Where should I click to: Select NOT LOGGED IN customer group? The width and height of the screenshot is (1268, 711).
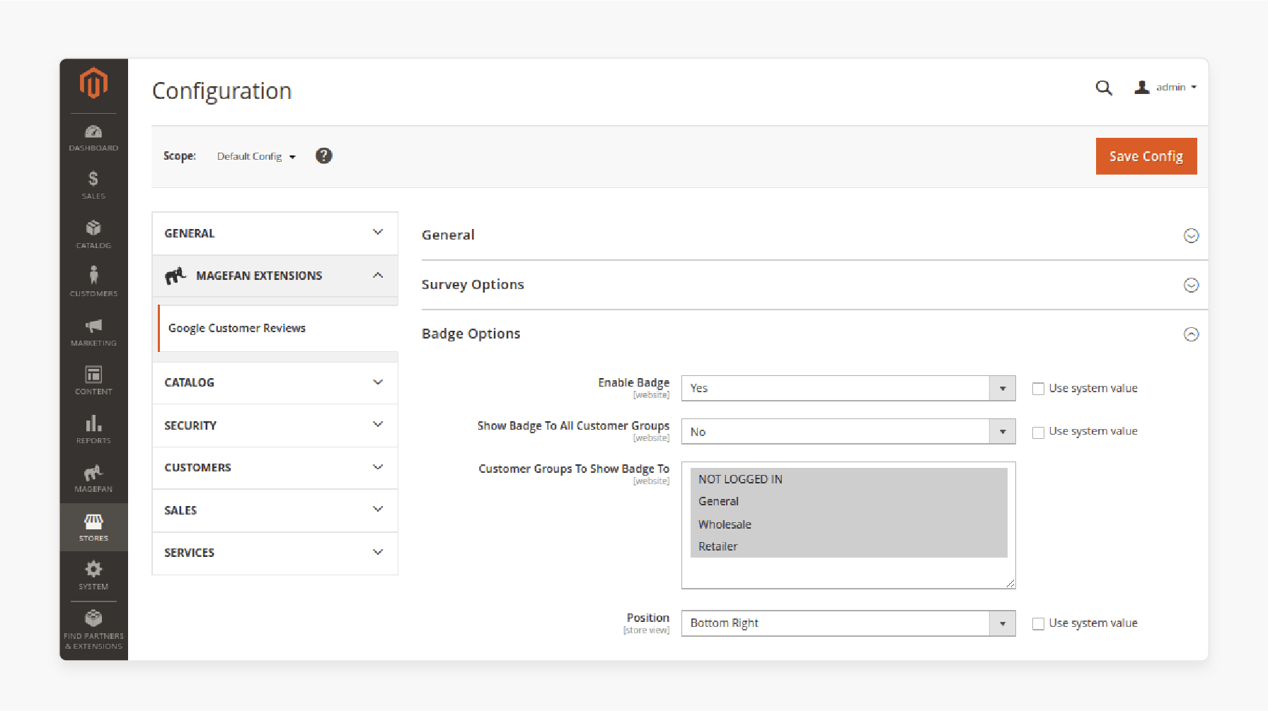click(x=848, y=479)
